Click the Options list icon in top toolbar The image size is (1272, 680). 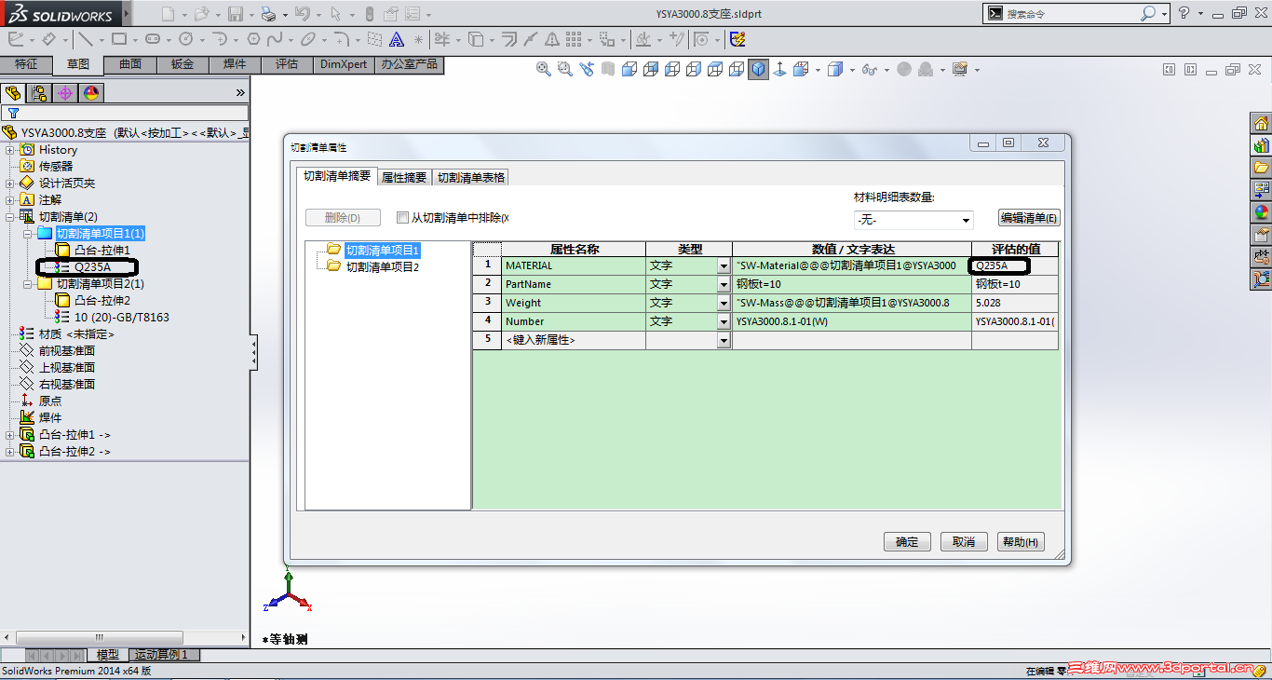point(412,14)
